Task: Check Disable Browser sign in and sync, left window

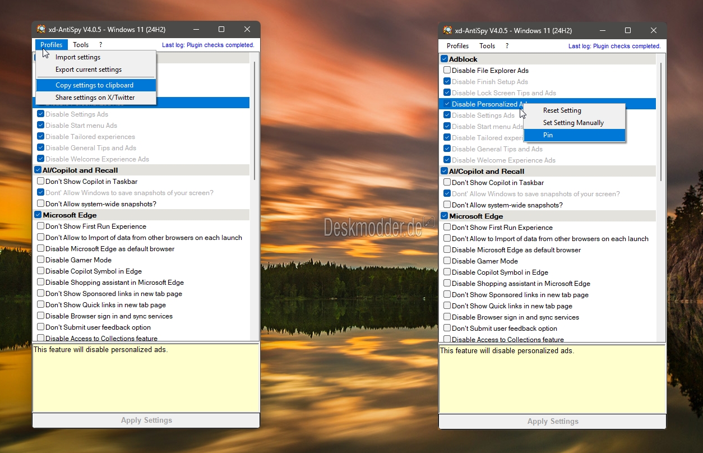Action: (x=40, y=316)
